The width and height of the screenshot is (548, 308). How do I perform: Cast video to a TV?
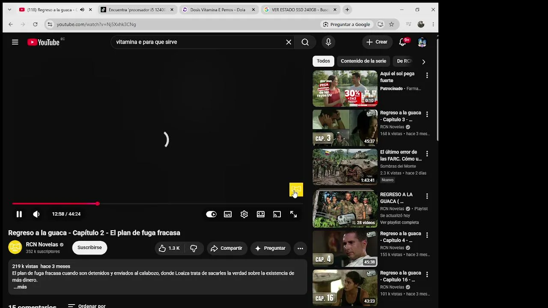coord(277,214)
